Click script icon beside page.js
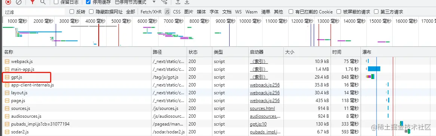 [7, 101]
